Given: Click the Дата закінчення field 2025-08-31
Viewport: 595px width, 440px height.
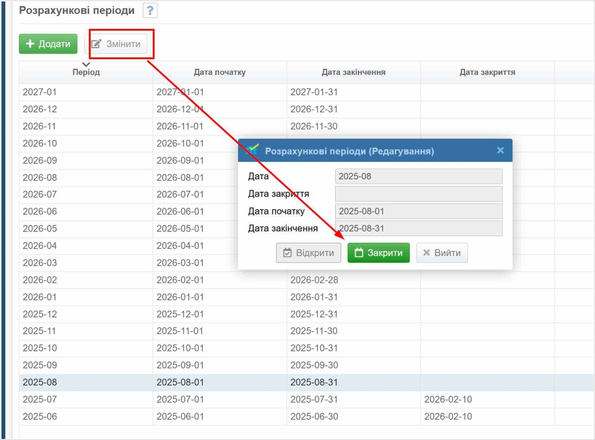Looking at the screenshot, I should click(x=418, y=228).
